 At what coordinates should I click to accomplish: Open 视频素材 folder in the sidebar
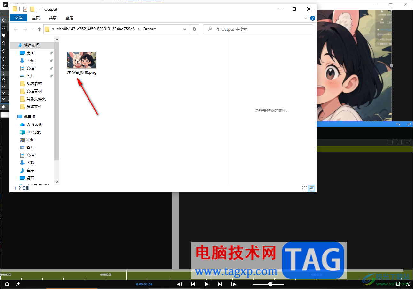point(34,84)
